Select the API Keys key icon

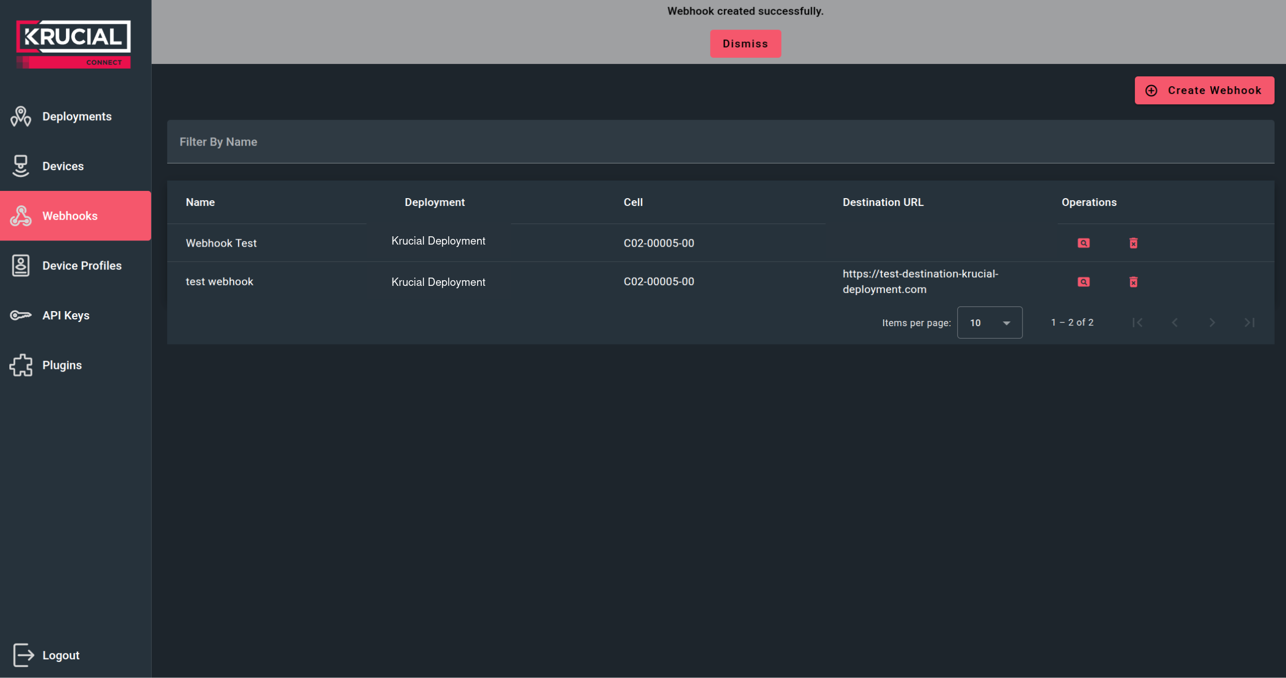[21, 315]
